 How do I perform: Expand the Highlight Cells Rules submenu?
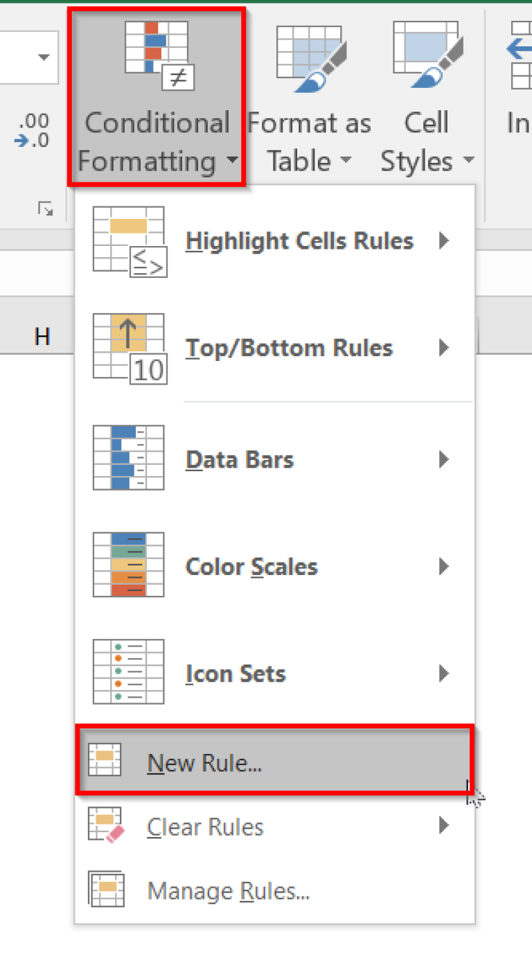444,240
